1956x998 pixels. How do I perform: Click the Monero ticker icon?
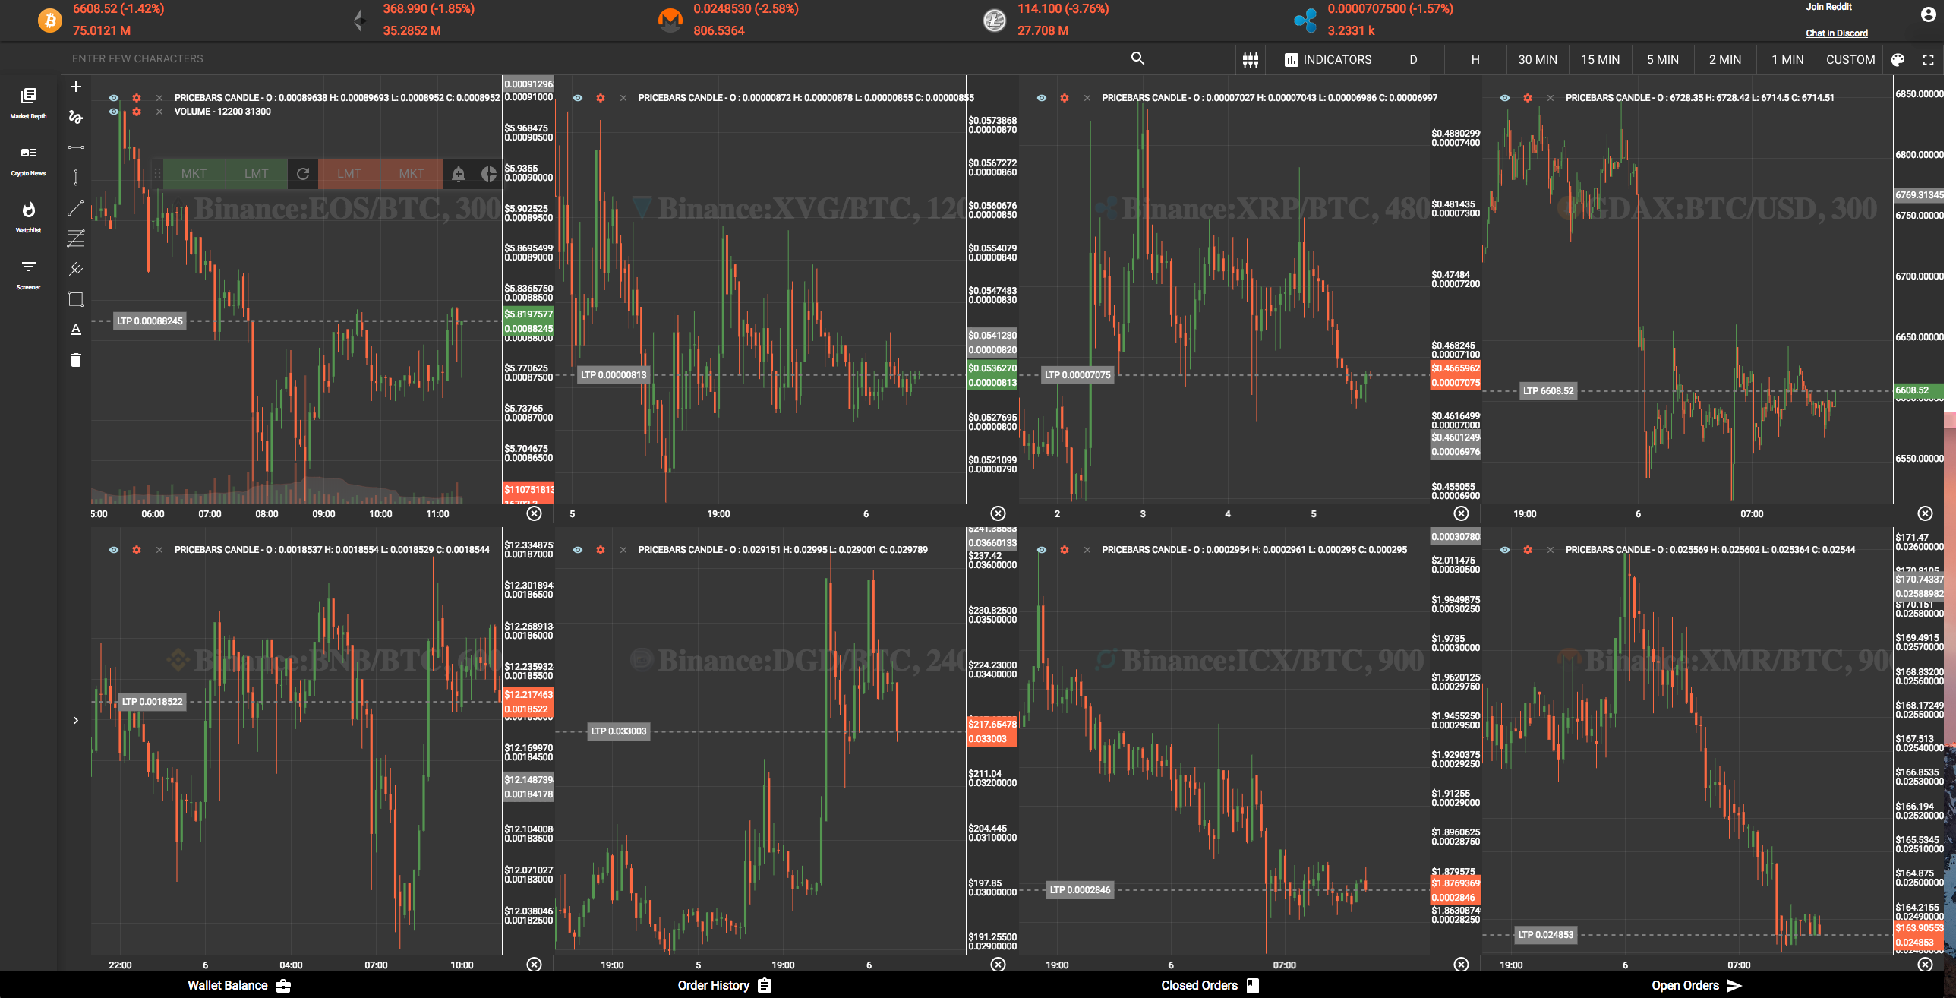[x=670, y=20]
